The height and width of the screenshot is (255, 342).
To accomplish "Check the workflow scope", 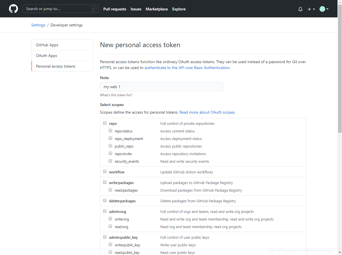I will point(105,172).
